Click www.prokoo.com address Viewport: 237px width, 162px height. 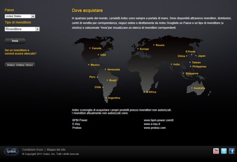[x=155, y=128]
